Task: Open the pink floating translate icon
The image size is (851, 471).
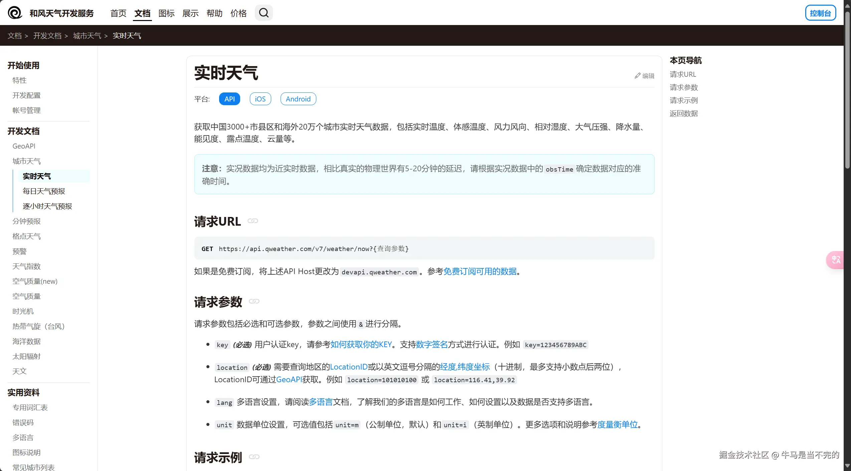Action: pos(836,260)
